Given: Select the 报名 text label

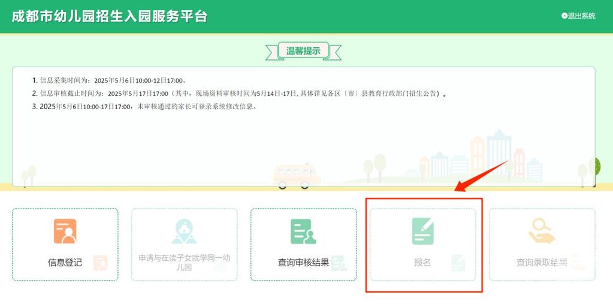Looking at the screenshot, I should pyautogui.click(x=422, y=263).
